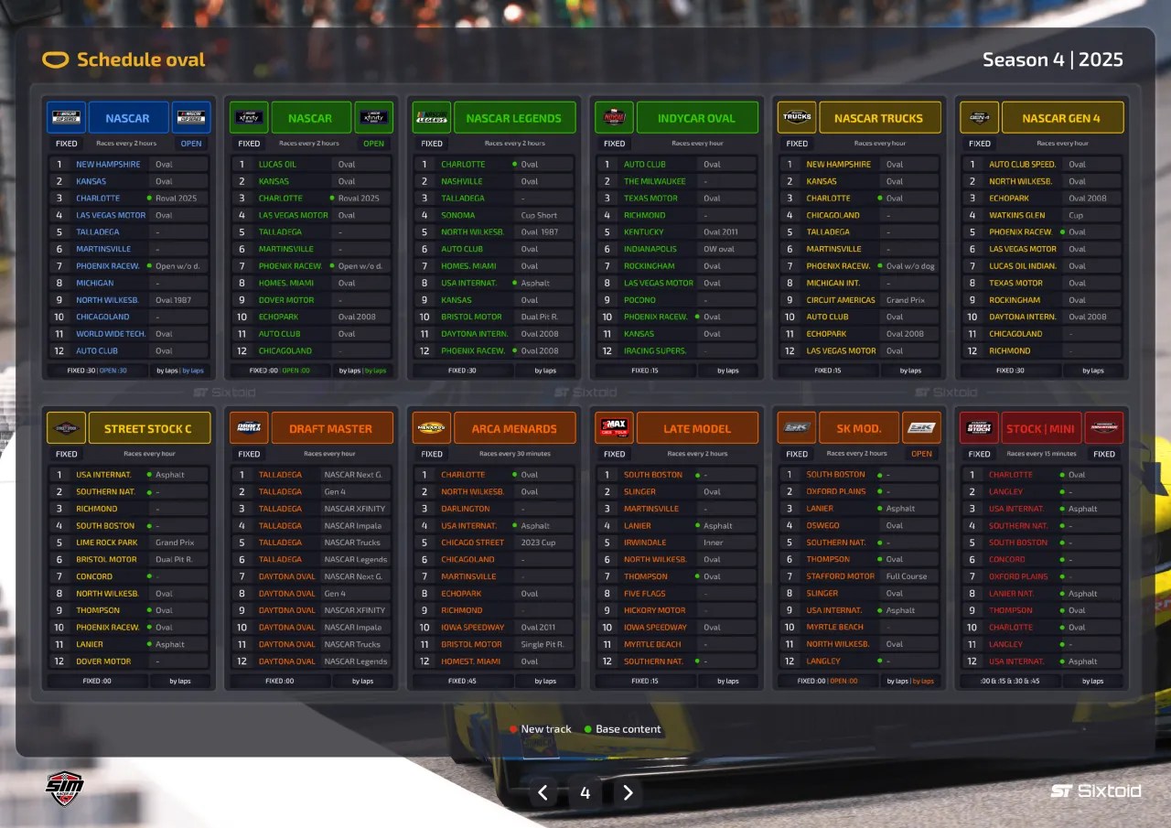
Task: Click CHICAGO STREET in ARCA Menards card
Action: [x=472, y=543]
